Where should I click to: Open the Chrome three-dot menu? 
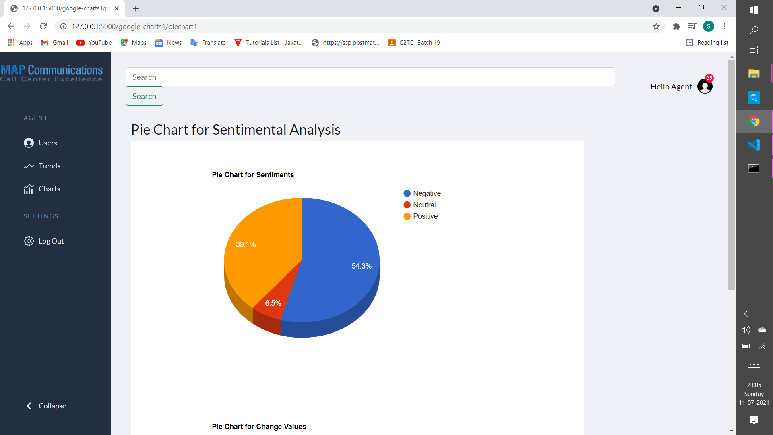(x=725, y=26)
